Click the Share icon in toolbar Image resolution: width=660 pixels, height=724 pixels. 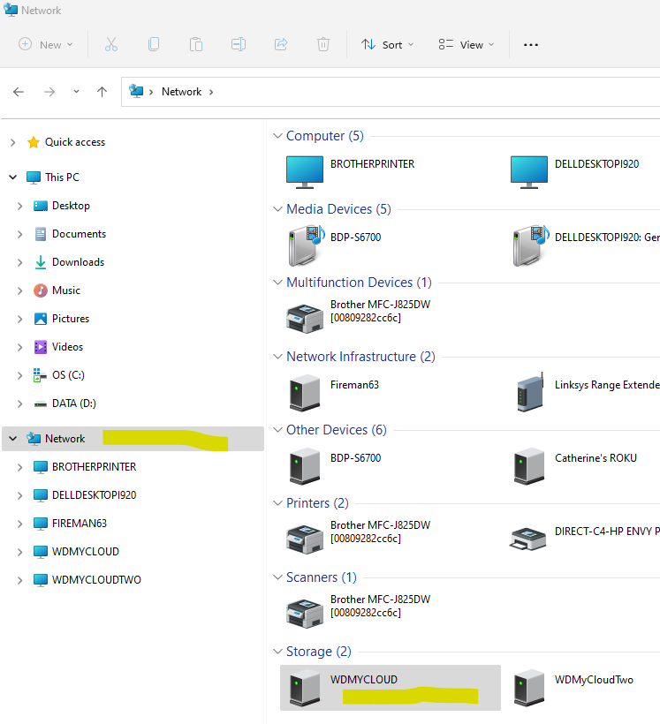pyautogui.click(x=281, y=44)
